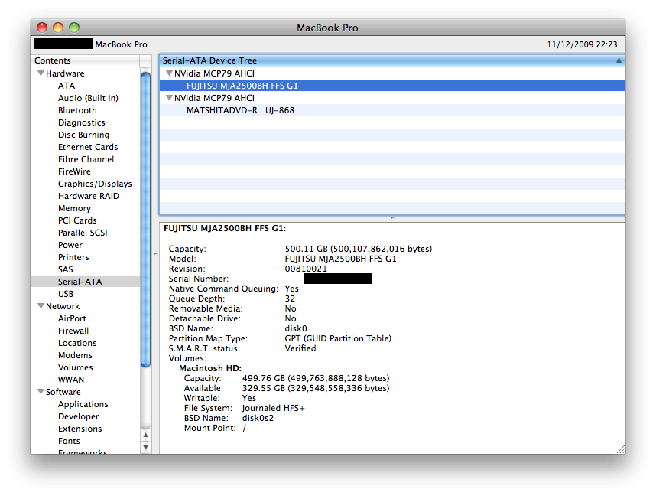Image resolution: width=656 pixels, height=496 pixels.
Task: Click the window resize grip corner
Action: [621, 449]
